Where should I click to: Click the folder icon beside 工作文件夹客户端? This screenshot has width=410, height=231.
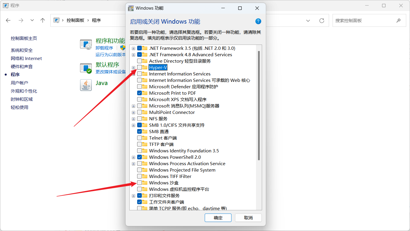pyautogui.click(x=145, y=202)
